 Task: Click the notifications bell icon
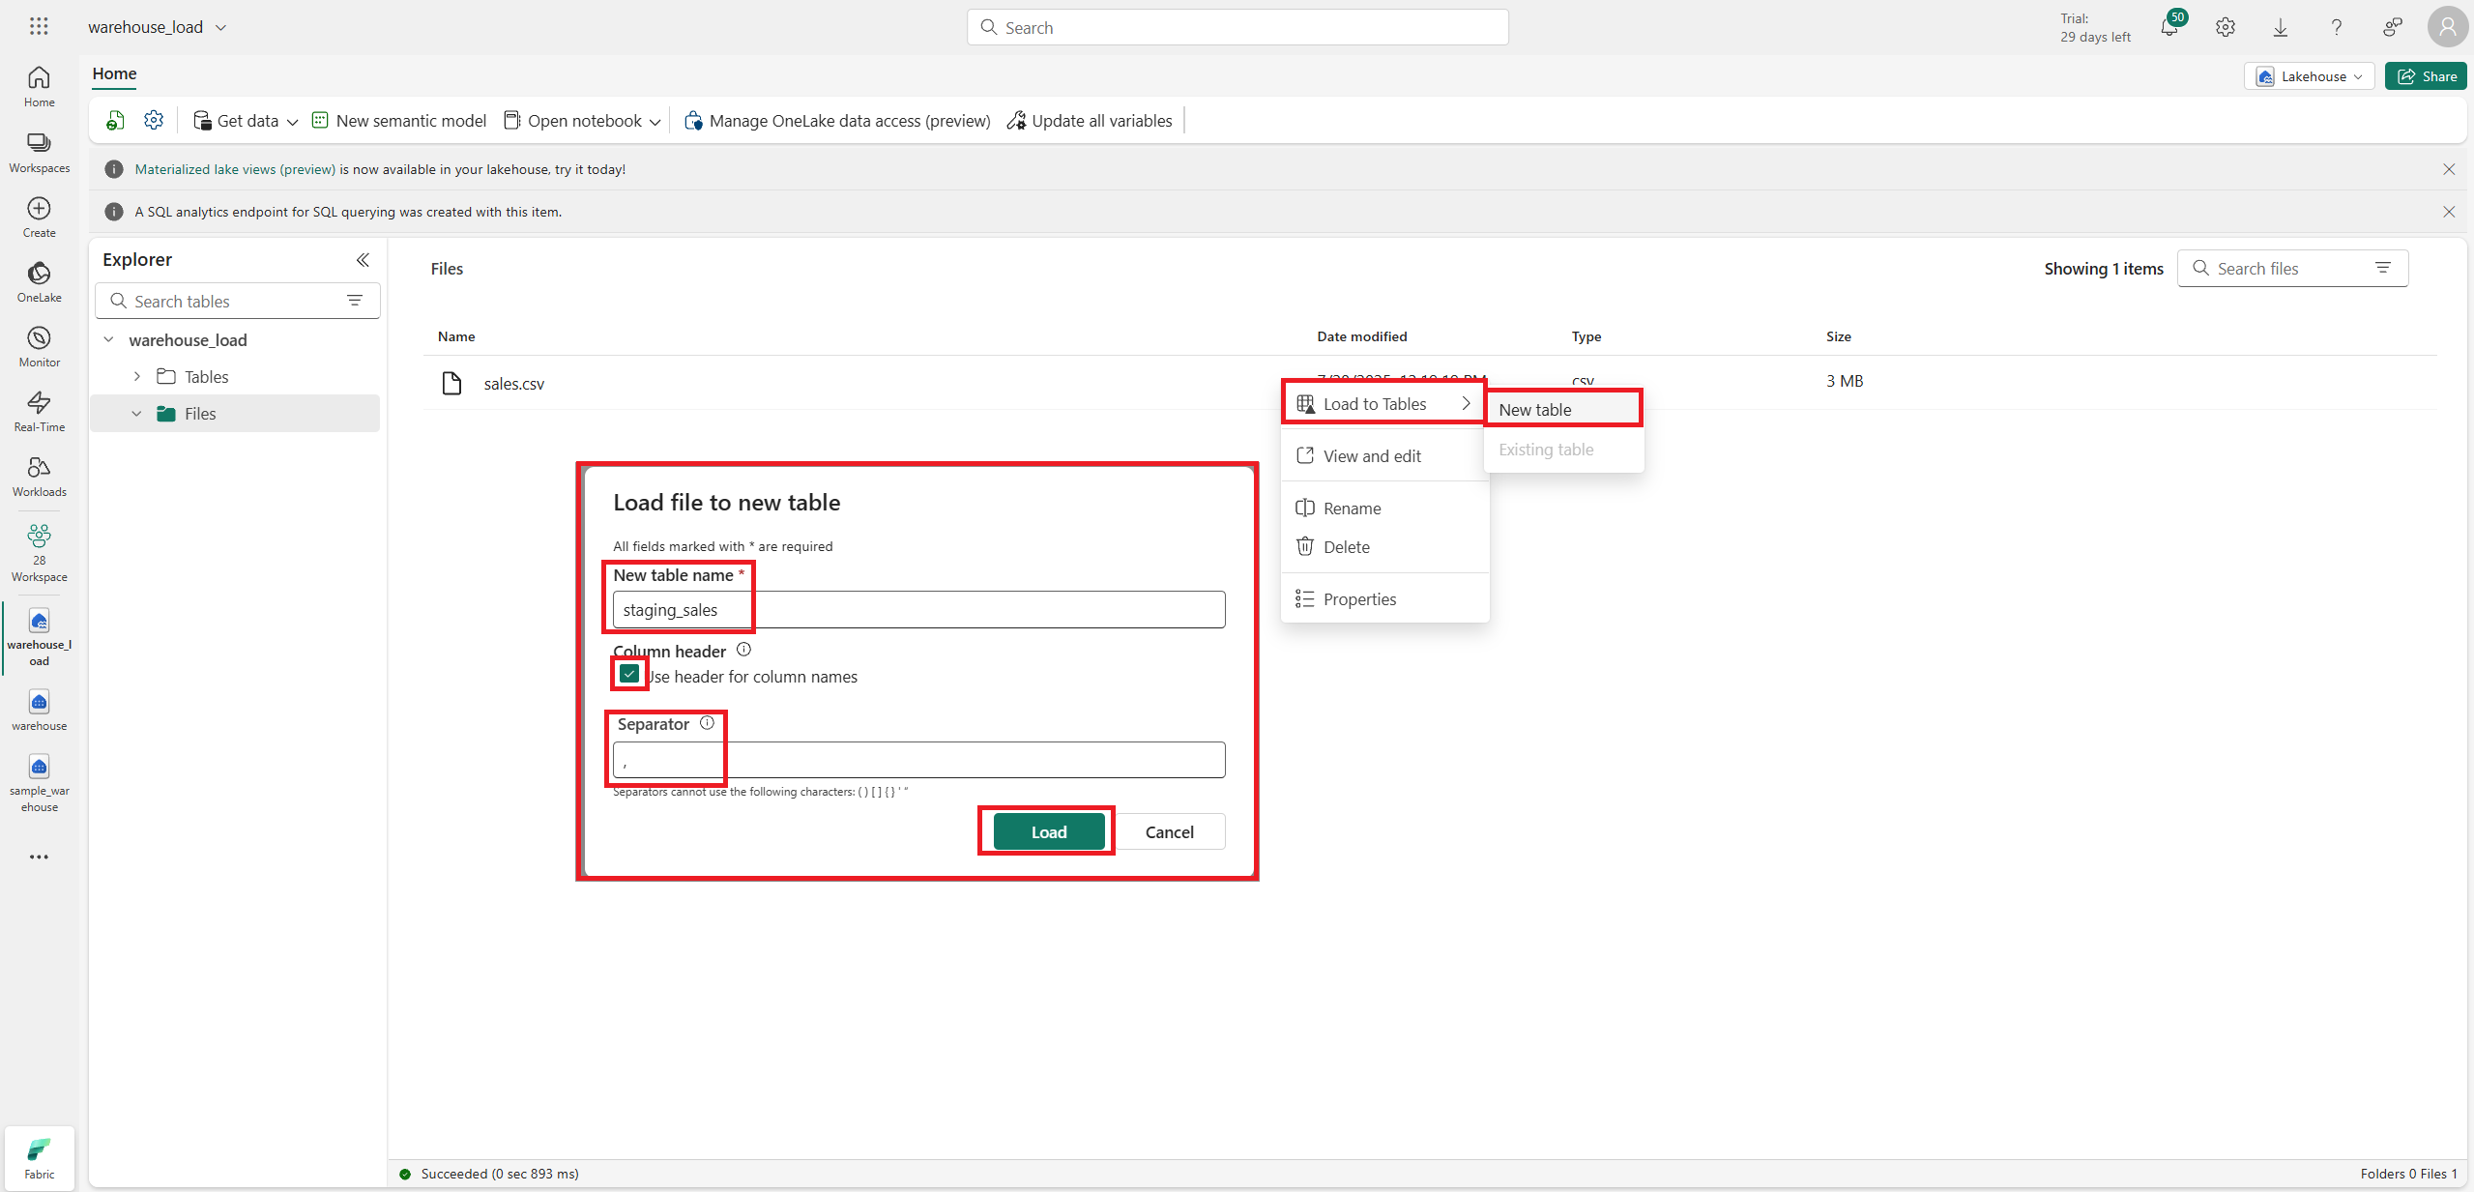click(x=2168, y=28)
